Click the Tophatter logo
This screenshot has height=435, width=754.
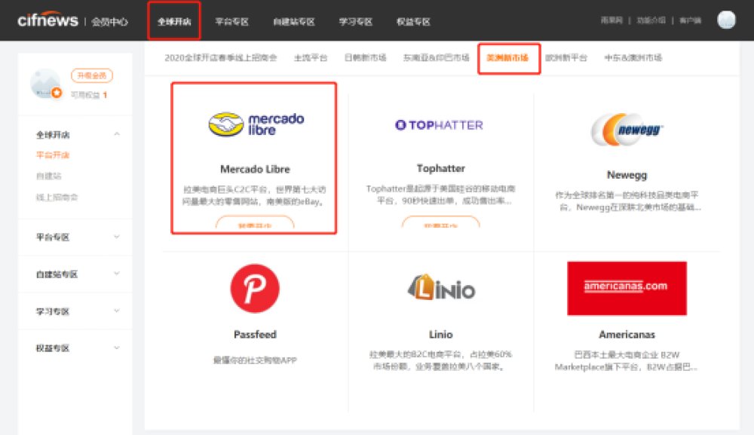[439, 125]
